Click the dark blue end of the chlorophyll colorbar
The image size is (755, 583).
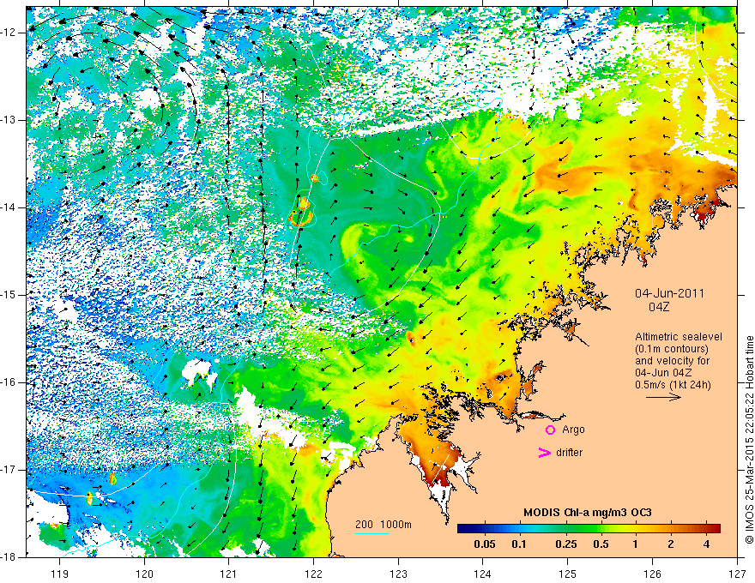pos(463,529)
